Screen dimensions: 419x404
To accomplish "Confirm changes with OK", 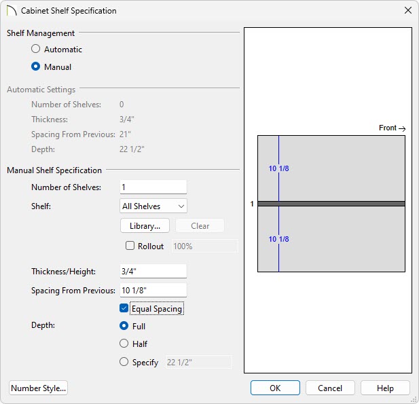I will tap(275, 388).
